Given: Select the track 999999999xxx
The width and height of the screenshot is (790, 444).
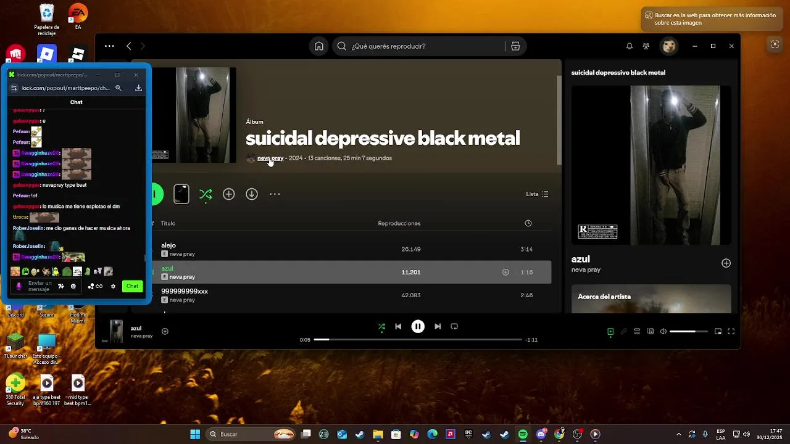Looking at the screenshot, I should [185, 291].
